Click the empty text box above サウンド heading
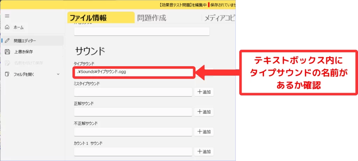Screen dimensions: 358x161 (x=142, y=31)
